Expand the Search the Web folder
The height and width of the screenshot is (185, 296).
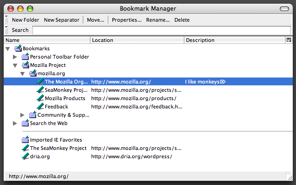point(15,123)
